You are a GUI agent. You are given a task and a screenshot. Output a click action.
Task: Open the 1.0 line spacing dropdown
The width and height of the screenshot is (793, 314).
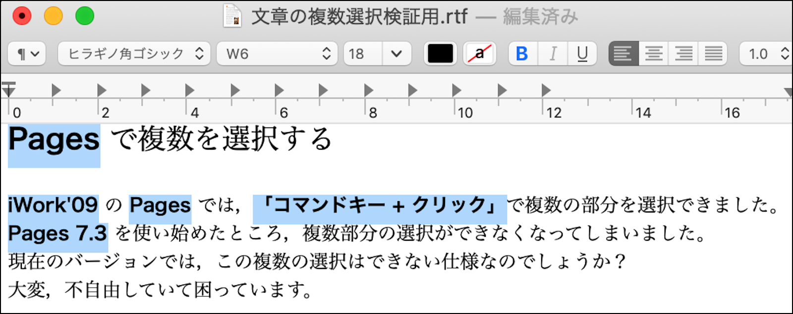click(766, 53)
